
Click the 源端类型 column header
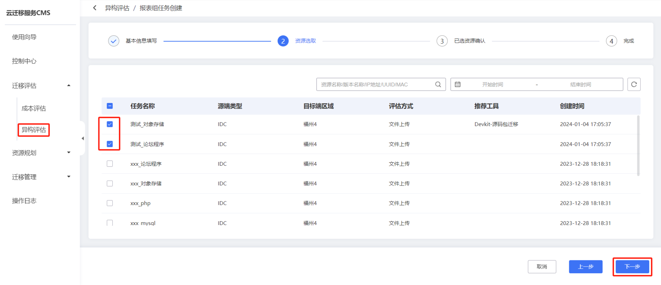(230, 106)
